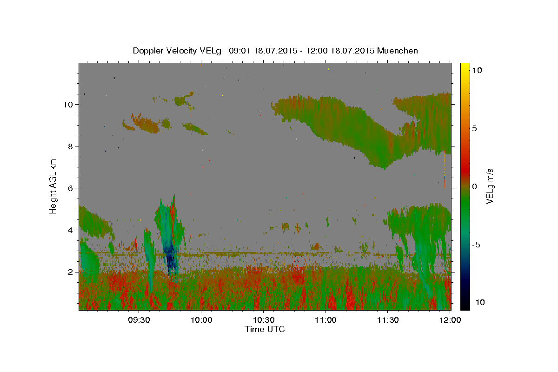Click the '10:00' time tick label
Screen dimensions: 558x372
tap(201, 320)
